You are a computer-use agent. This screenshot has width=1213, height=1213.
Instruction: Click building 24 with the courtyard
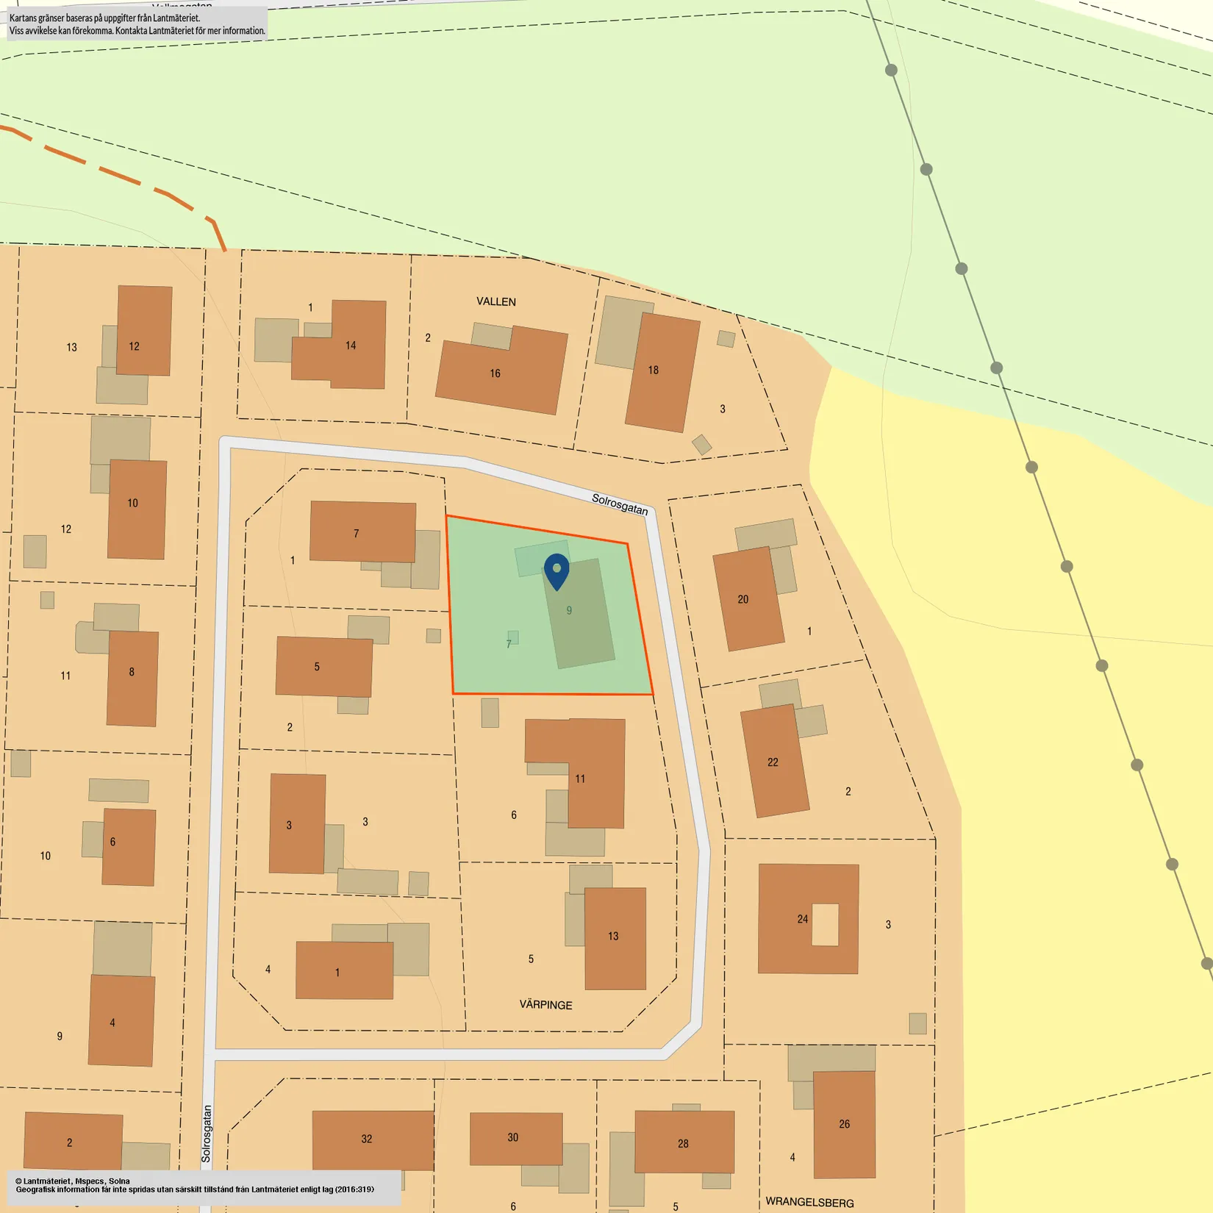(x=809, y=919)
